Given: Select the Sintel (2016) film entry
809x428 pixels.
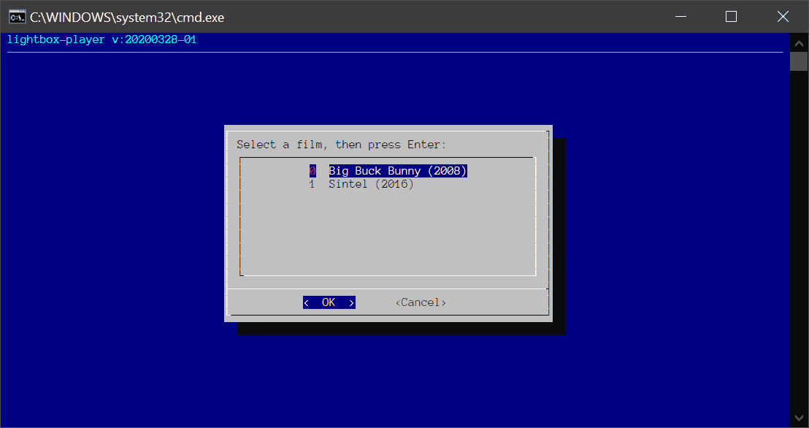Looking at the screenshot, I should point(371,184).
